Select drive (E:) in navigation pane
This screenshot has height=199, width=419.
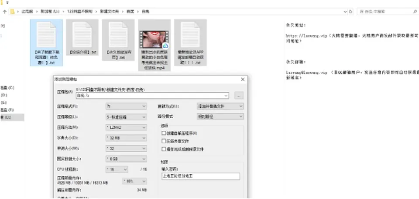tap(4, 103)
